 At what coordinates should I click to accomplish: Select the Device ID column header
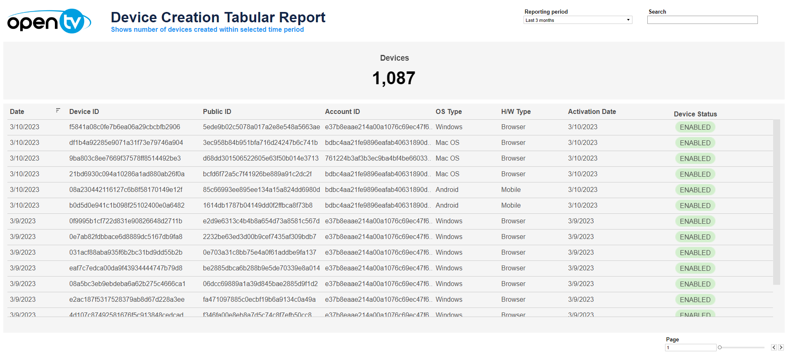click(x=84, y=112)
